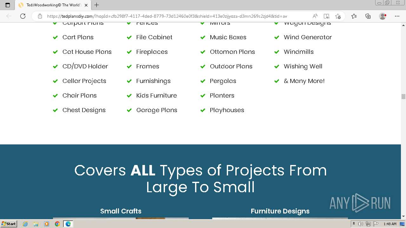406x228 pixels.
Task: Click the green checkmark beside Cart Plans
Action: coord(55,37)
